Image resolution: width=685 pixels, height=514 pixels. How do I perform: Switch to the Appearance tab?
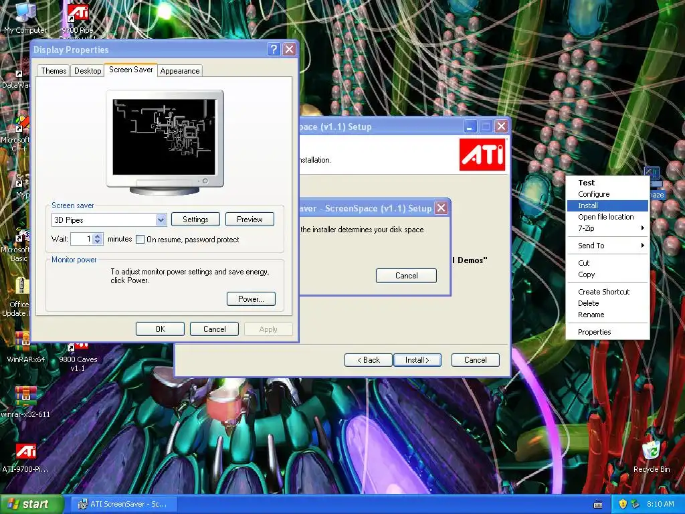coord(179,71)
